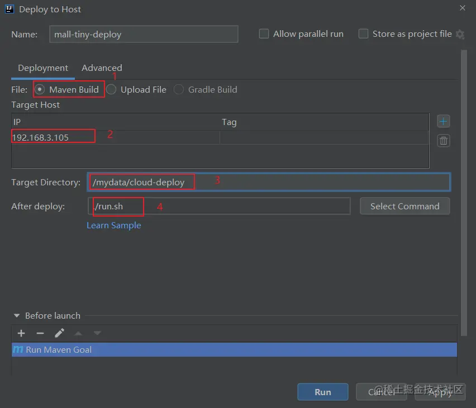Collapse the Before launch section
This screenshot has width=476, height=408.
click(x=17, y=316)
